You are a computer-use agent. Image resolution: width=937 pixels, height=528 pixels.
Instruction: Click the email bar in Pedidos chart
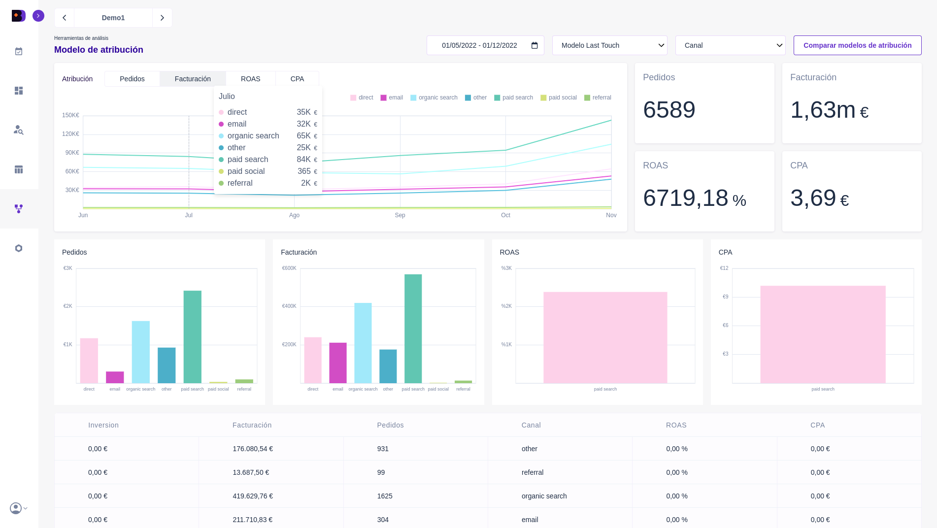[x=115, y=377]
